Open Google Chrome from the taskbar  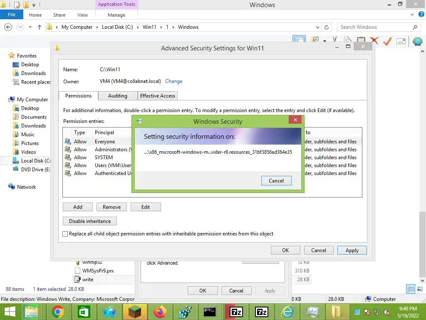[57, 312]
